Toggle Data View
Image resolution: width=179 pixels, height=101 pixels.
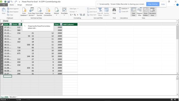[x=133, y=12]
